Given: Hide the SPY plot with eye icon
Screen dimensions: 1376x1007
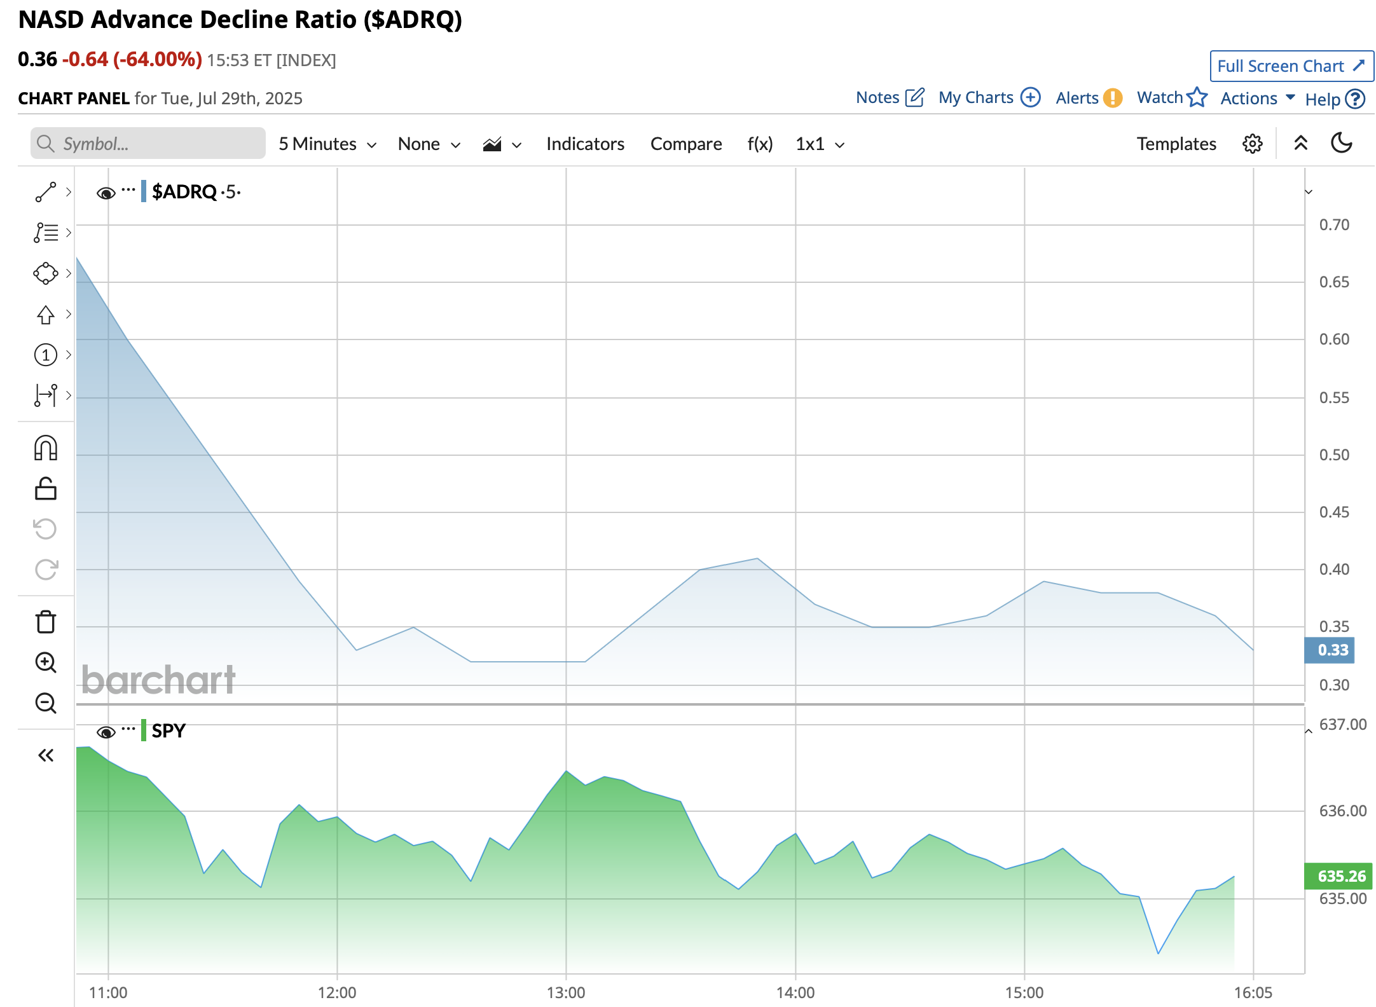Looking at the screenshot, I should (106, 732).
